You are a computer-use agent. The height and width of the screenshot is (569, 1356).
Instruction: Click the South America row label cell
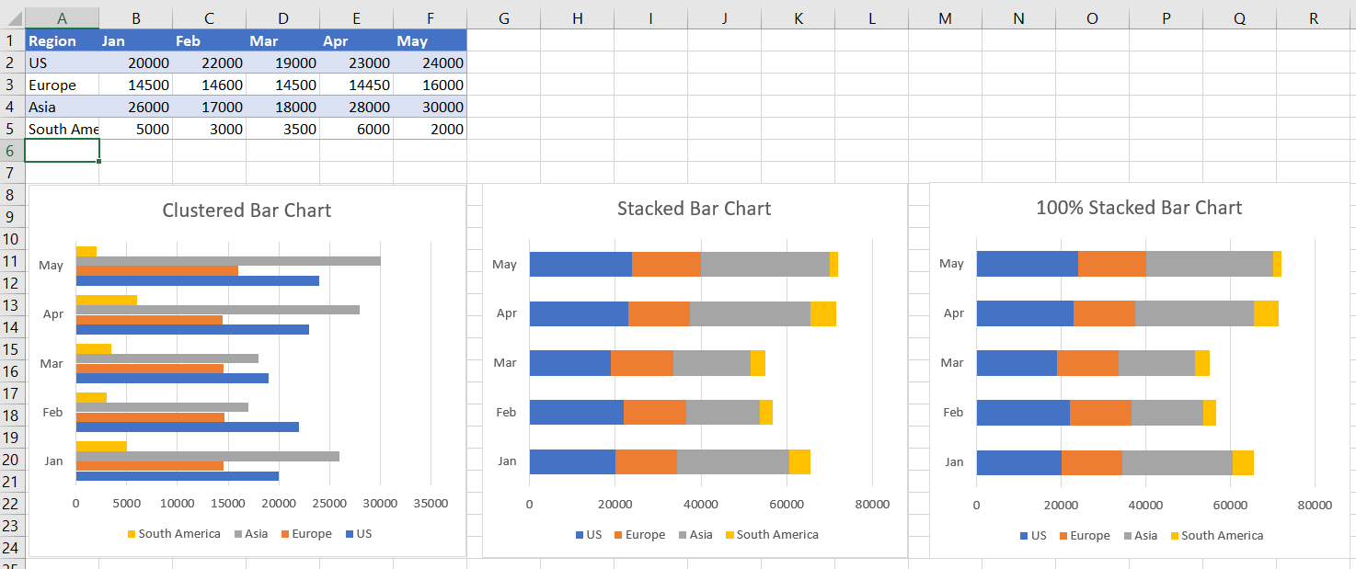(62, 129)
